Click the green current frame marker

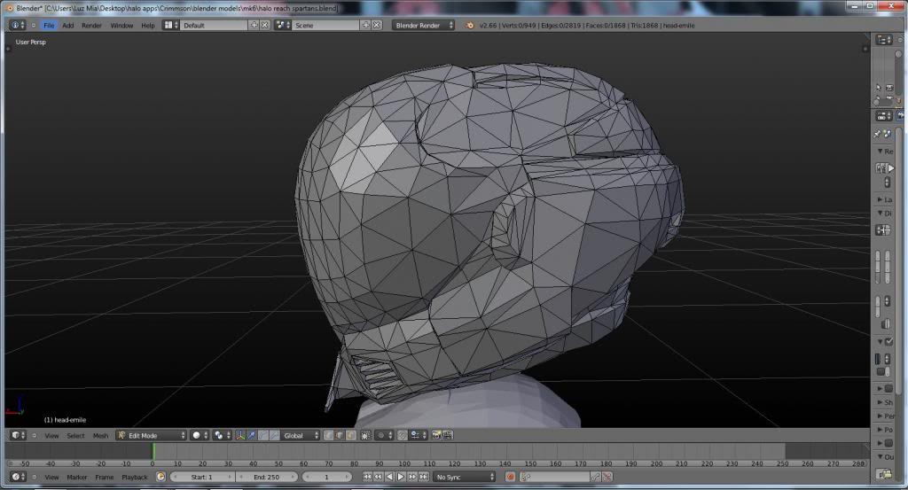153,452
